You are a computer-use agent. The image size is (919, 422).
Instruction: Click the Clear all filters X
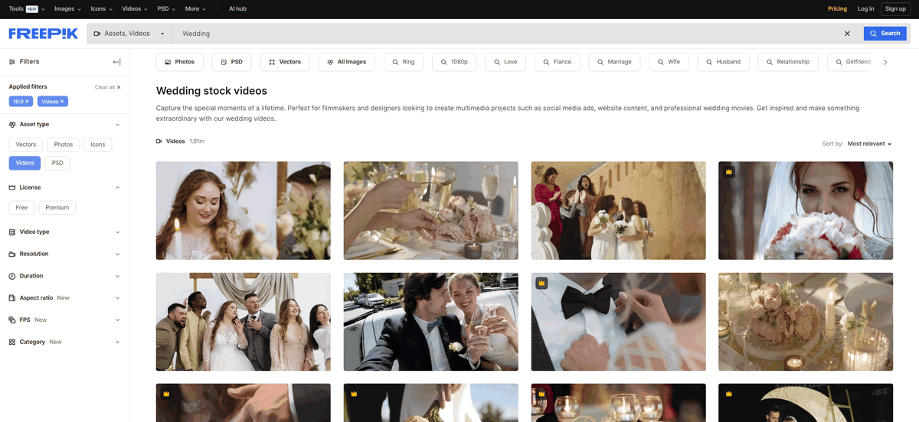(119, 87)
